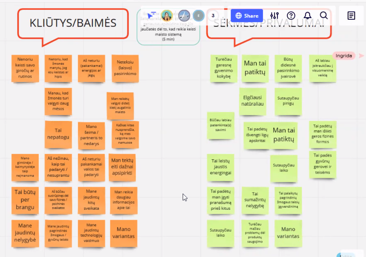
Task: Select note 'Manau, kad žmonės turi valgyti daug mėsos'
Action: point(58,101)
